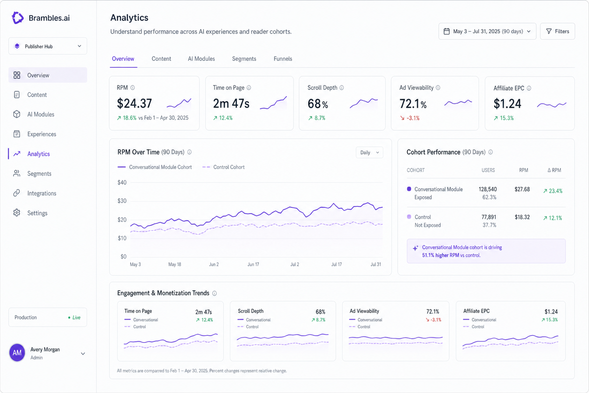
Task: Click the info icon next to RPM
Action: coord(133,88)
